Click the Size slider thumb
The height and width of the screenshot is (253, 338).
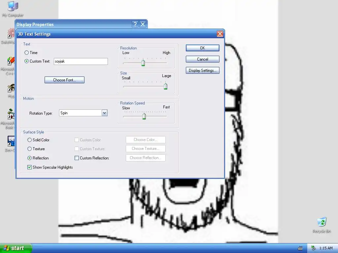165,86
